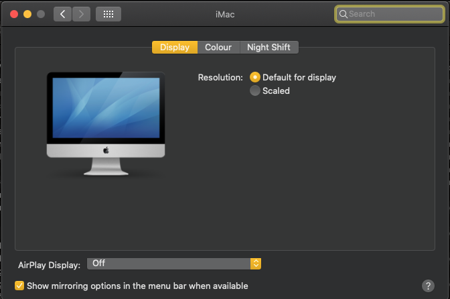Show all preferences via grid icon
The height and width of the screenshot is (299, 450).
coord(108,14)
